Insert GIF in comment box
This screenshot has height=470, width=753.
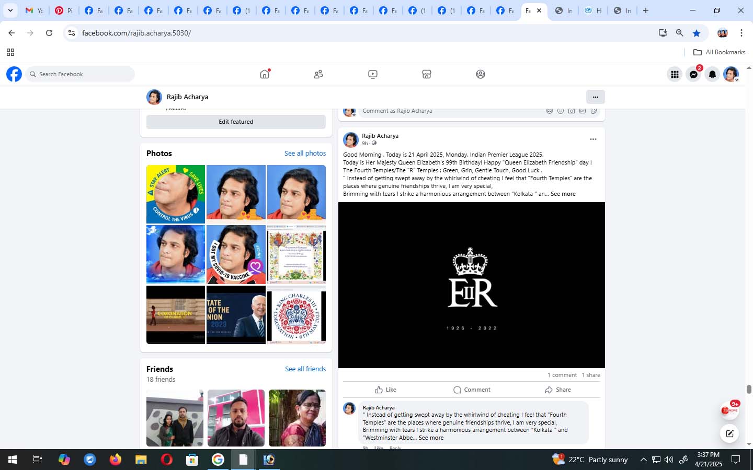coord(583,111)
